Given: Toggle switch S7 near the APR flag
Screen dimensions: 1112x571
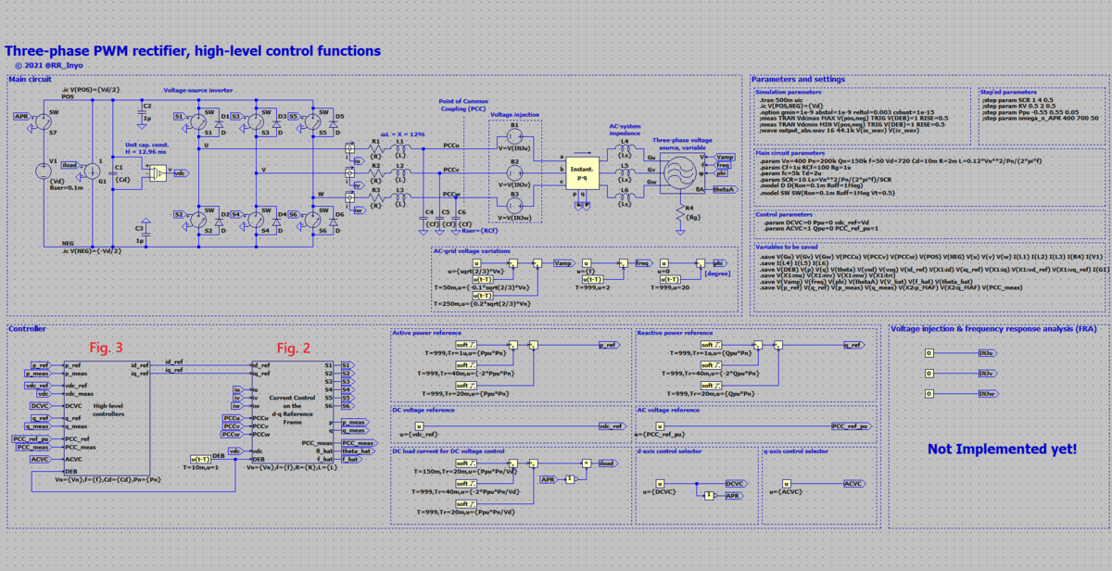Looking at the screenshot, I should (42, 121).
